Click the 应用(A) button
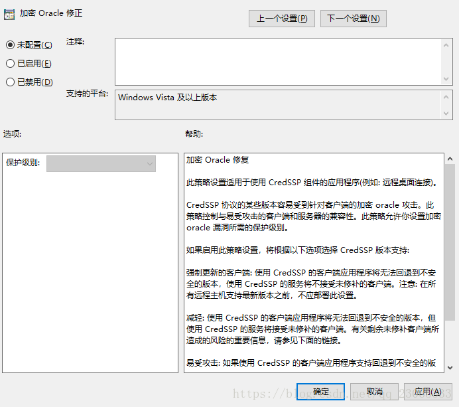Viewport: 459px width, 407px height. point(428,392)
